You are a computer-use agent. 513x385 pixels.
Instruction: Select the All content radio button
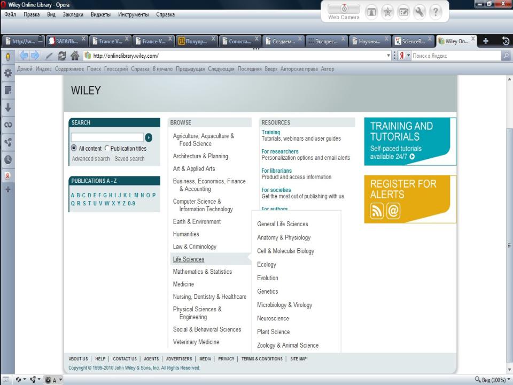pyautogui.click(x=74, y=148)
